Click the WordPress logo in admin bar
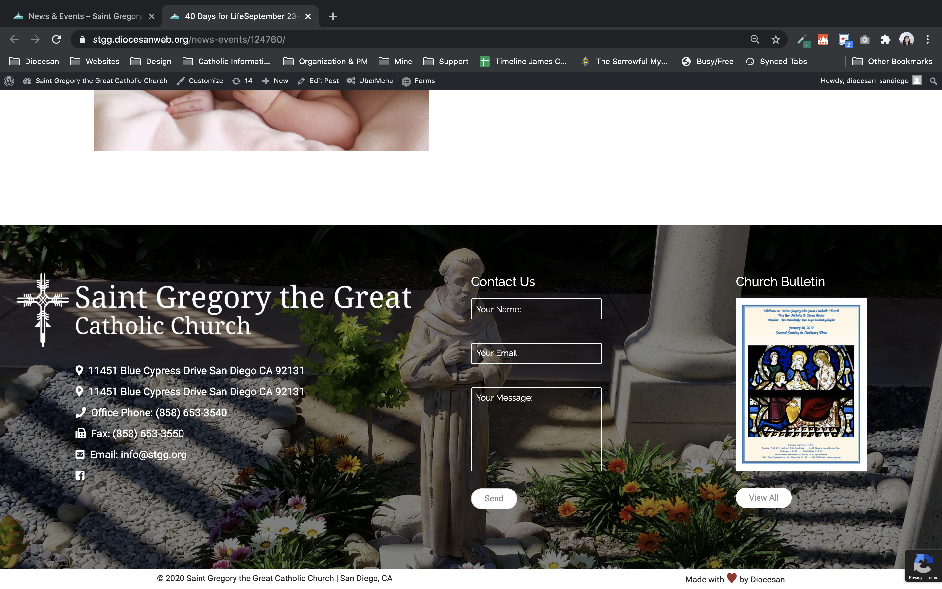Viewport: 942px width, 589px height. (9, 80)
